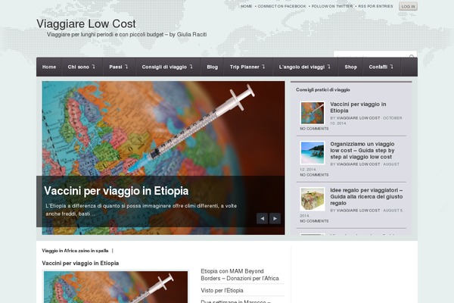Click lower post image of globe and syringe

click(116, 287)
